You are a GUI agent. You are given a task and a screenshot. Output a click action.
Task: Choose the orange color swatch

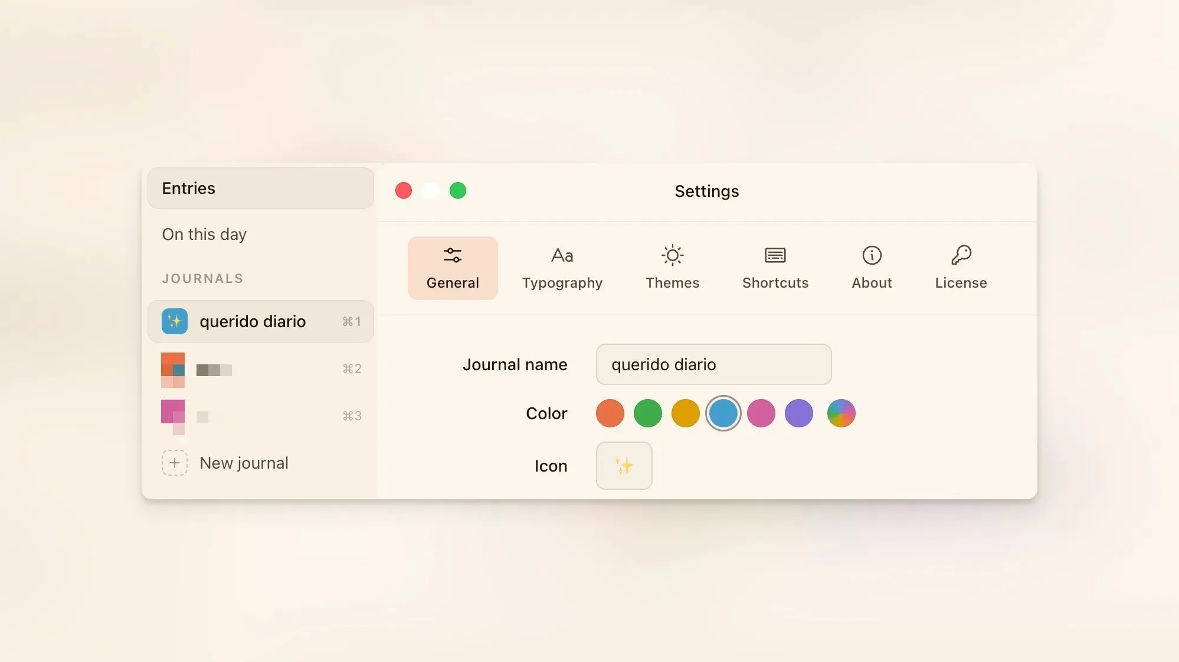(x=610, y=413)
